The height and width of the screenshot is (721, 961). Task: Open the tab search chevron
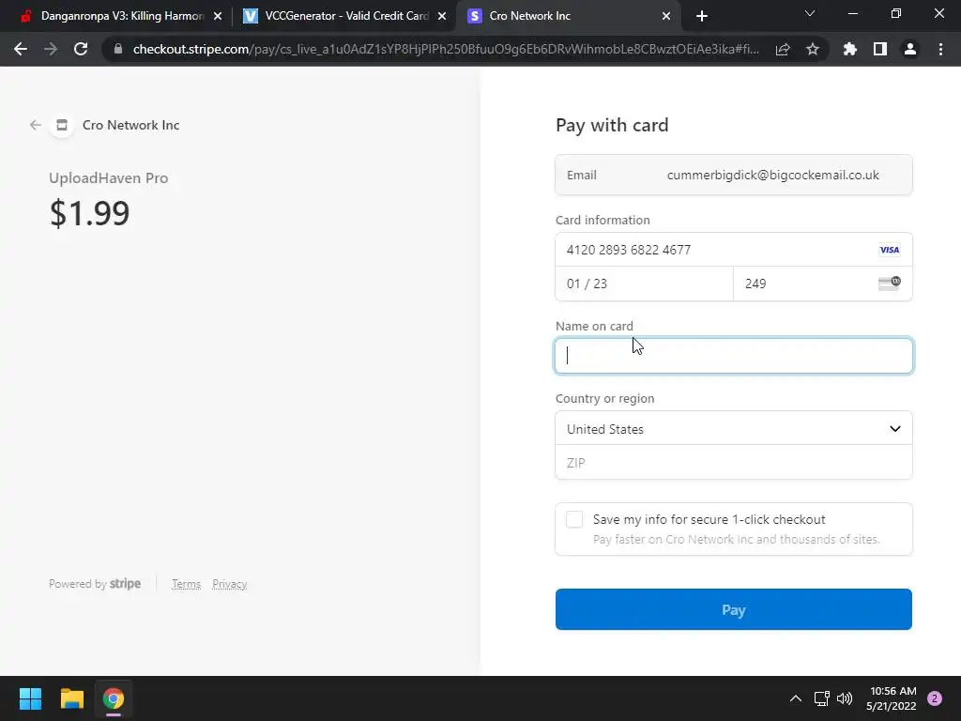coord(810,13)
